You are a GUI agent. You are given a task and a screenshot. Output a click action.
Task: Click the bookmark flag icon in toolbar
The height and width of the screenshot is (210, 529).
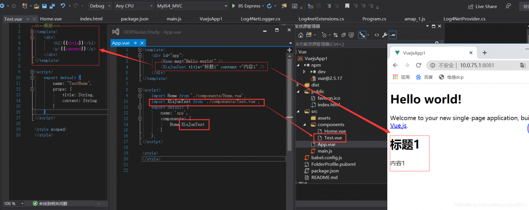347,6
